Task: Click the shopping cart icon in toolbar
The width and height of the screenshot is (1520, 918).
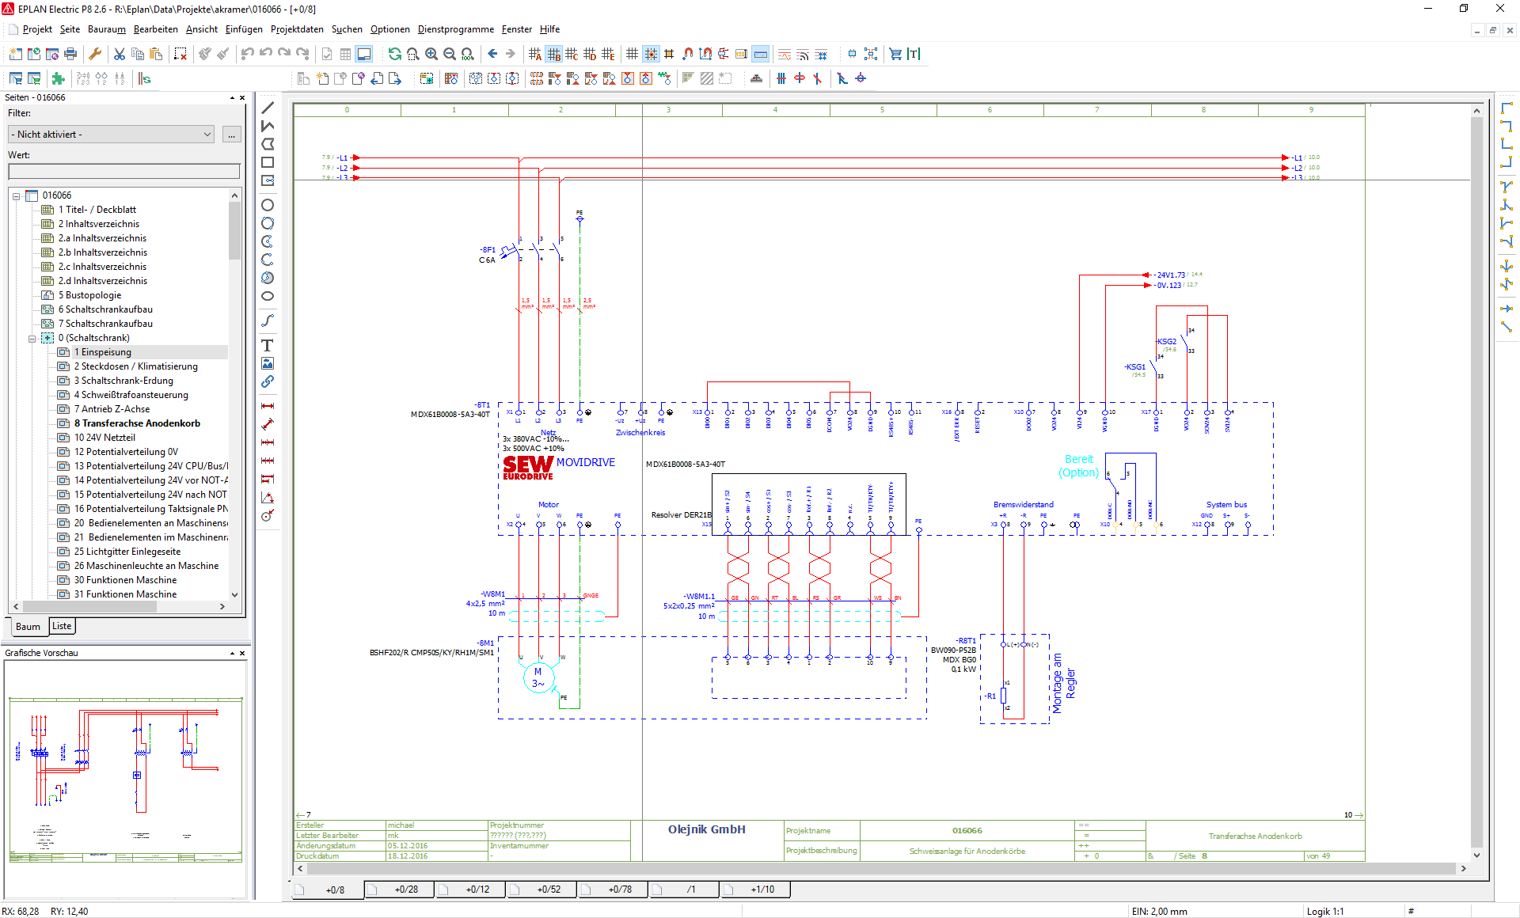Action: [895, 54]
